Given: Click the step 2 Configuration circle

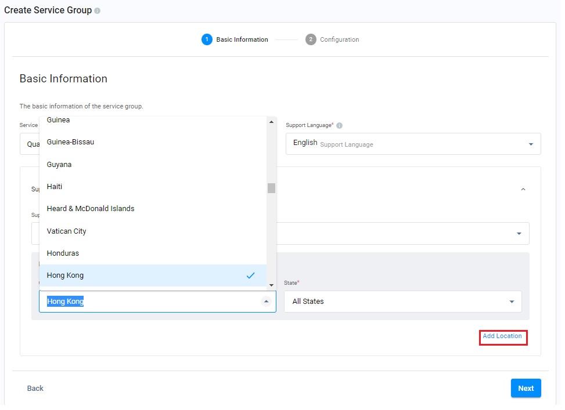Looking at the screenshot, I should point(311,39).
